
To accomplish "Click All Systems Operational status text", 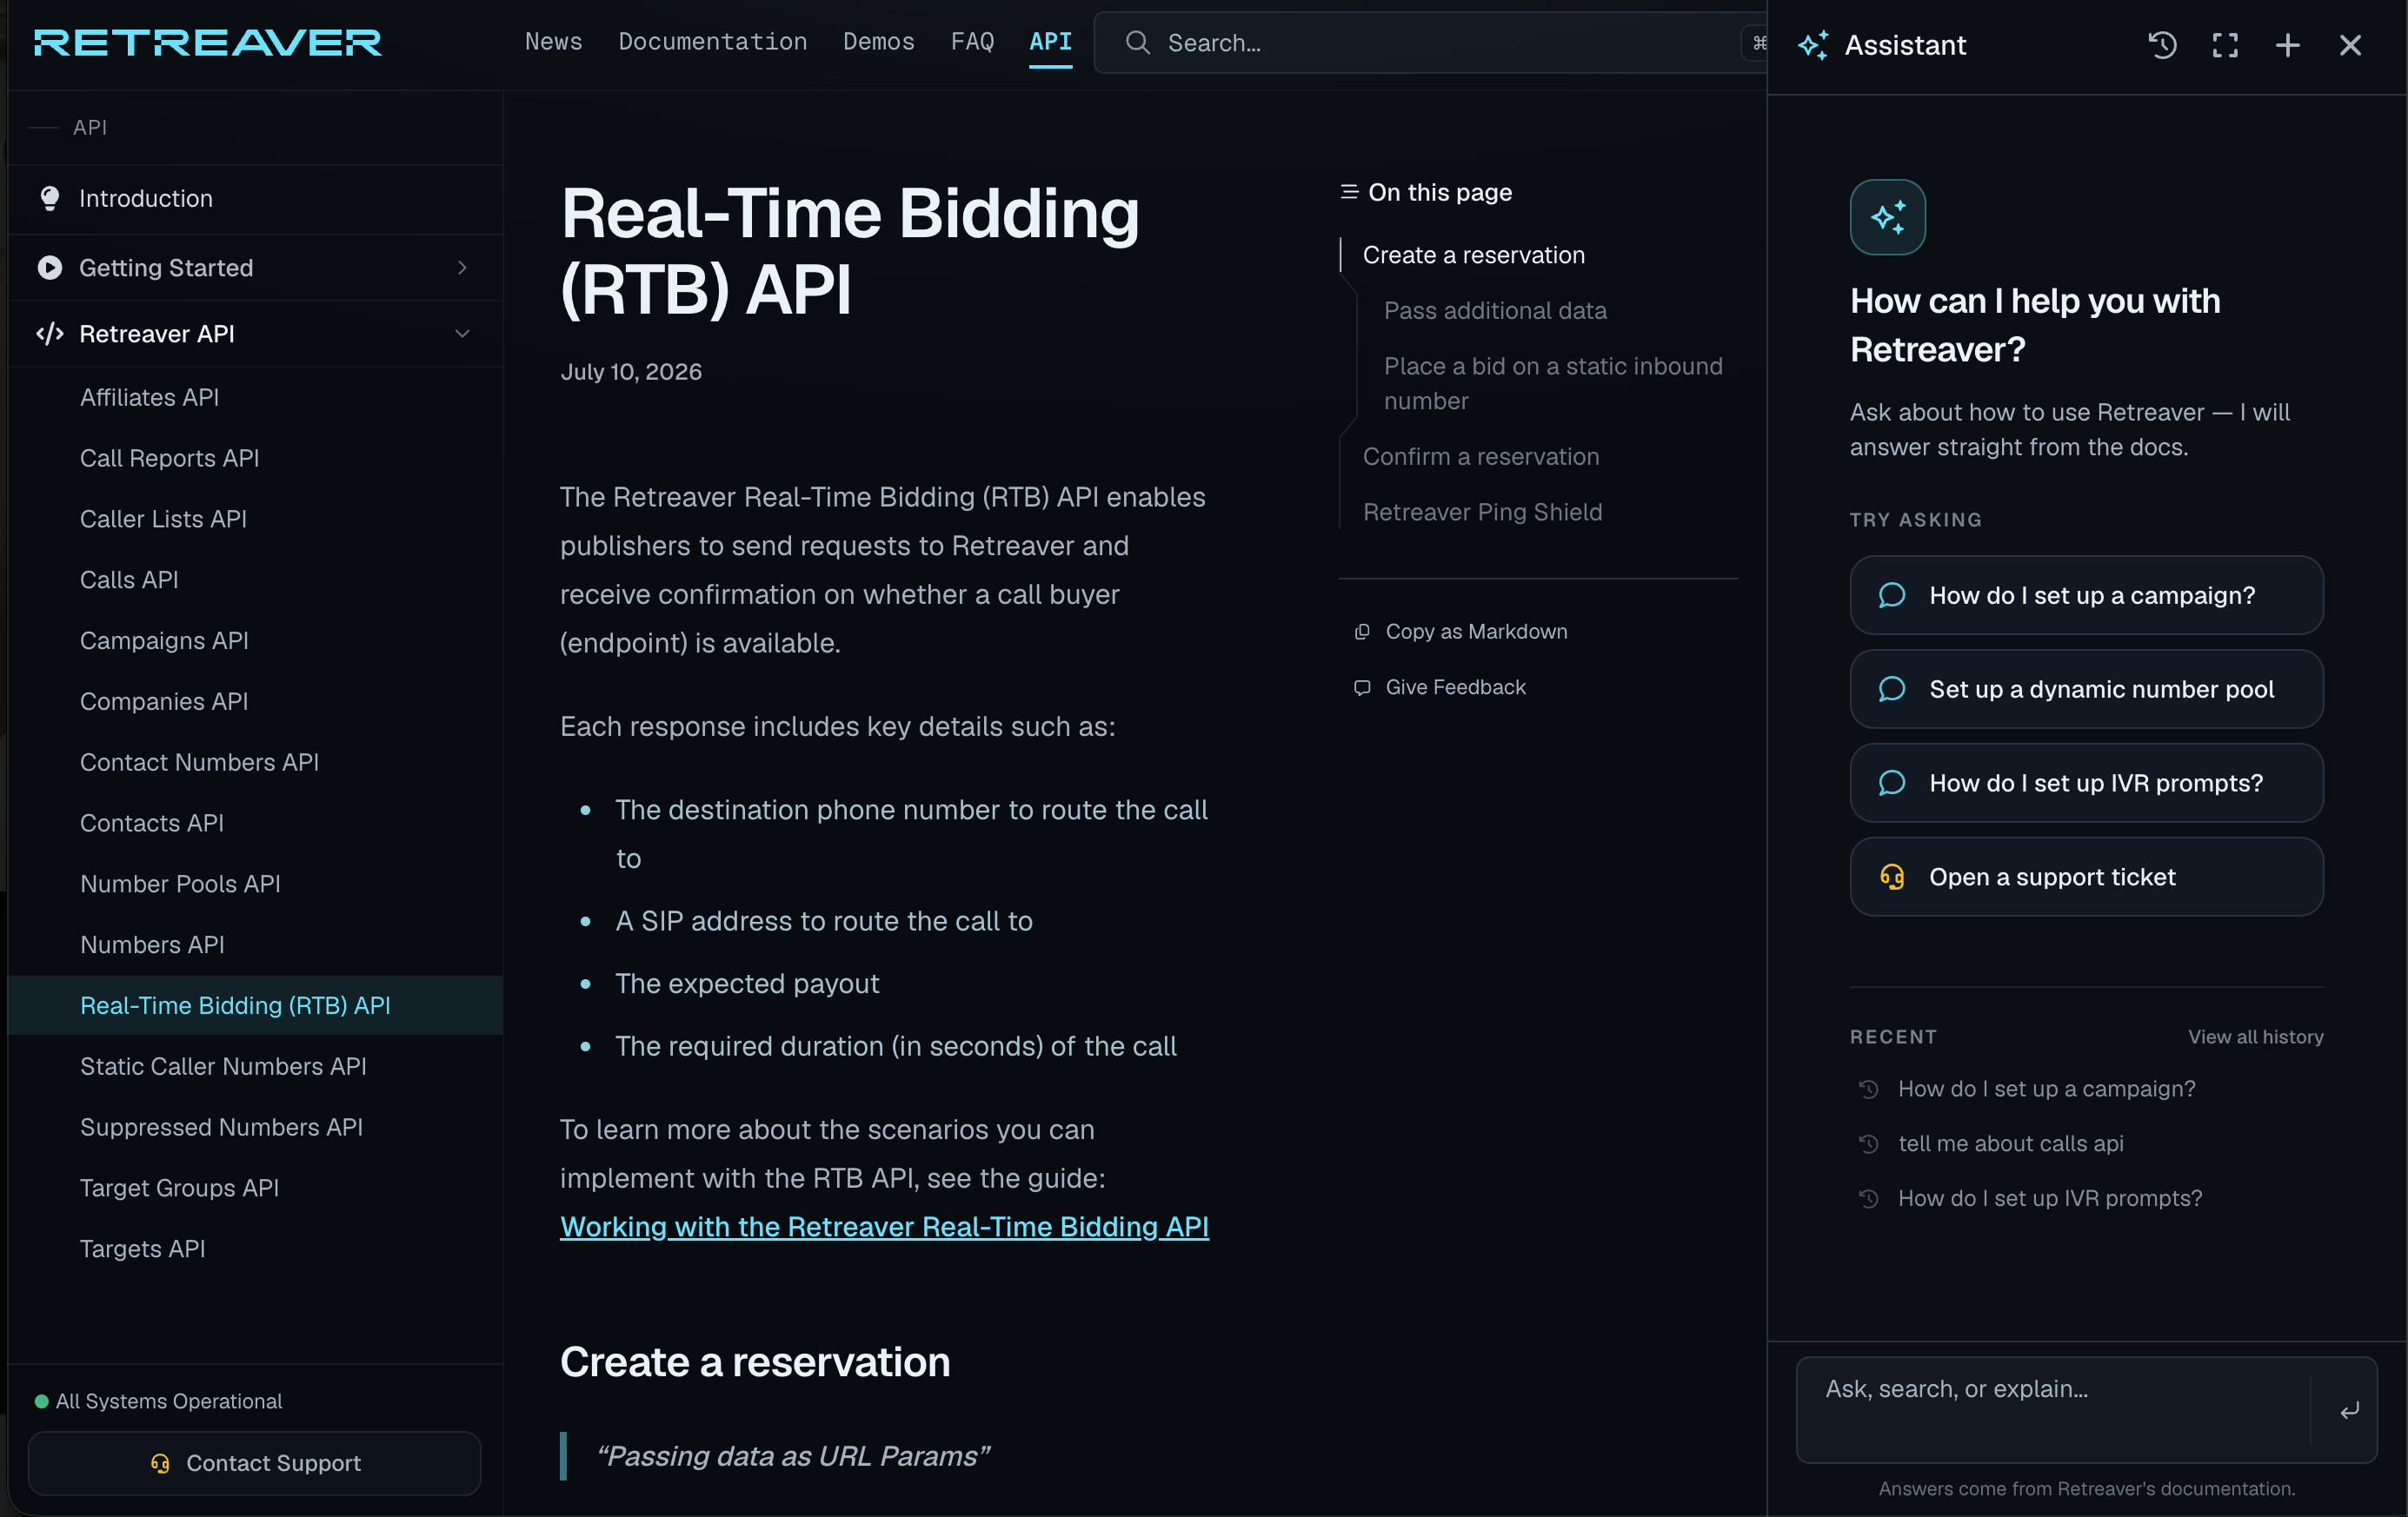I will click(x=169, y=1401).
